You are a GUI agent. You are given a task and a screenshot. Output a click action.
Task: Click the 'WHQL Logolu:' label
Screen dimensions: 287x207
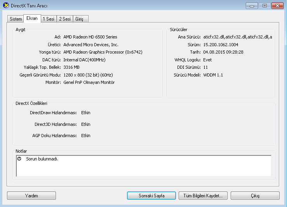coord(188,60)
